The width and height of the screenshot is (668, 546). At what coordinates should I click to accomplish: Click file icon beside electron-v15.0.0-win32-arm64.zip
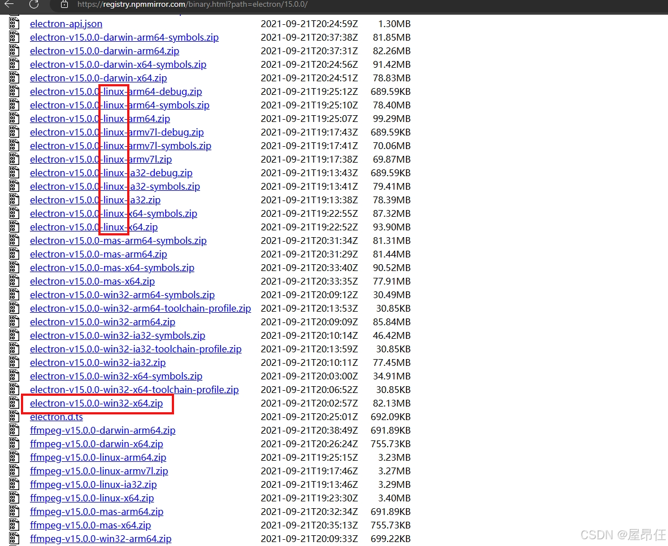[14, 322]
